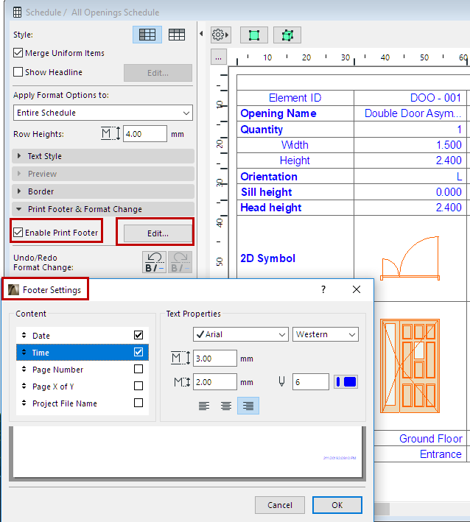Click the green select-in-3D icon
The height and width of the screenshot is (522, 470).
coord(287,35)
